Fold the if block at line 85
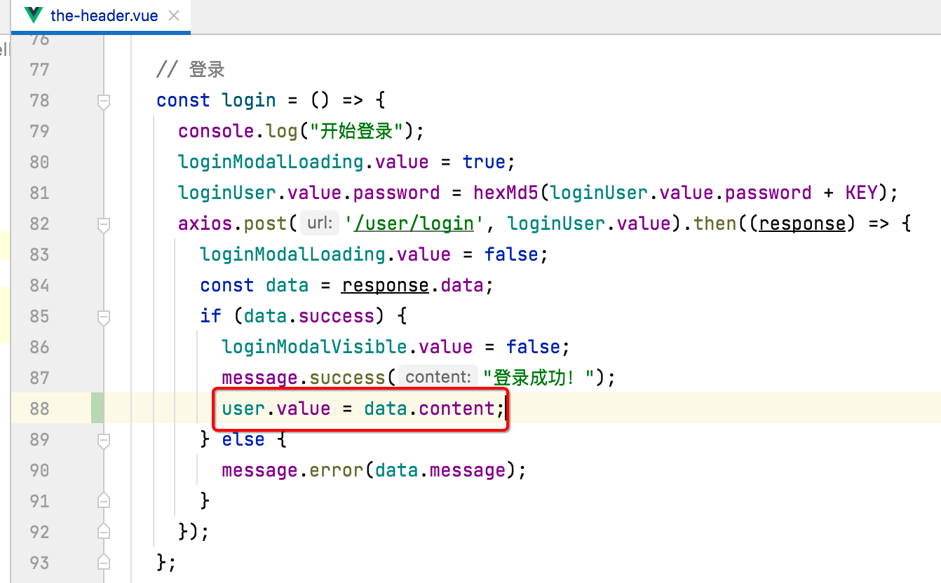This screenshot has height=583, width=941. click(104, 317)
